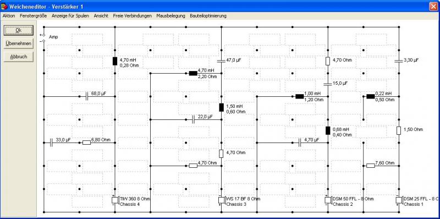Click the Übernehmen button
This screenshot has width=440, height=219.
tap(19, 43)
